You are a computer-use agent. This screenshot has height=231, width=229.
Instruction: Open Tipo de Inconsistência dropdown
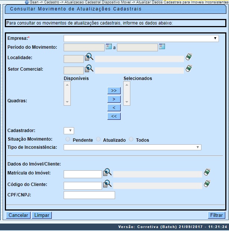[132, 147]
